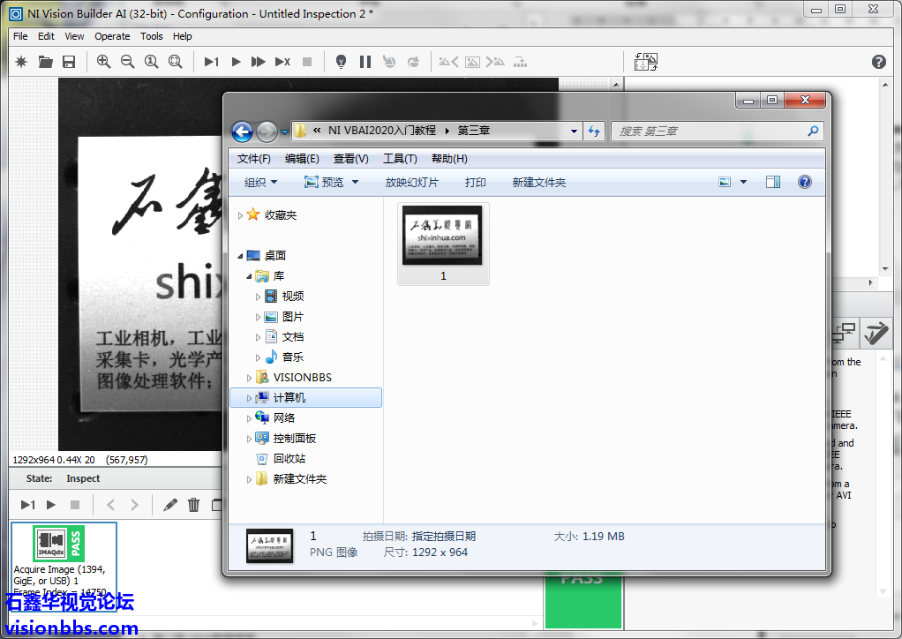
Task: Open an existing inspection via the folder icon
Action: (x=44, y=62)
